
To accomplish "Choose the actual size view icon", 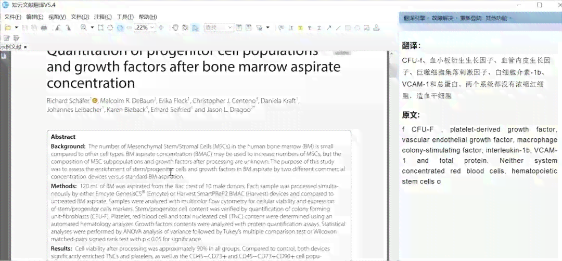I will [101, 28].
